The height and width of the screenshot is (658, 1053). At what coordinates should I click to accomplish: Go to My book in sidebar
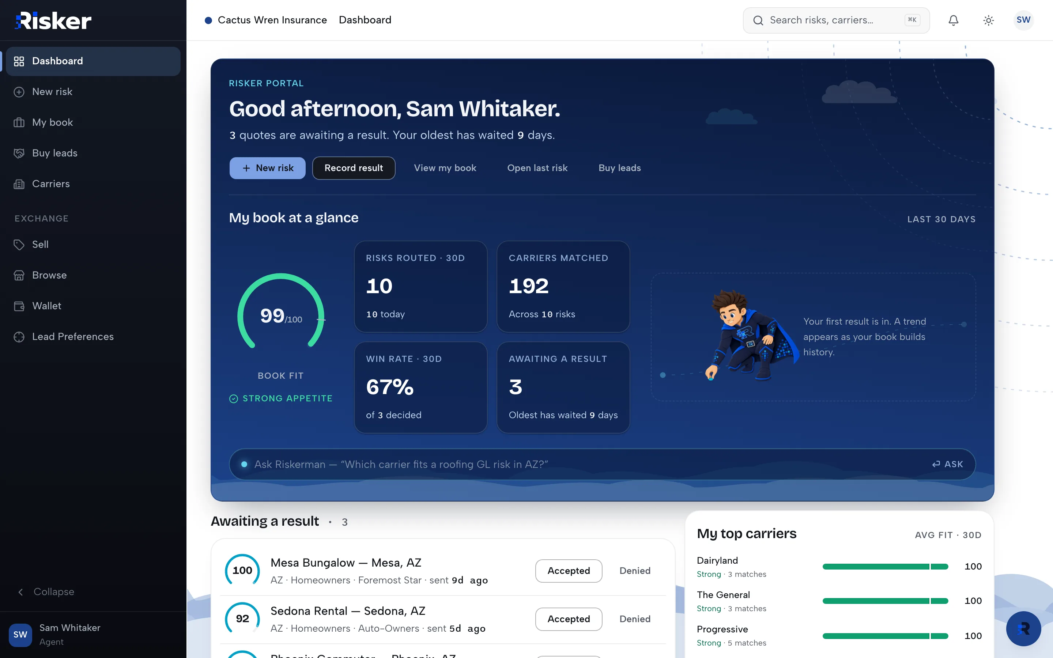pos(93,123)
